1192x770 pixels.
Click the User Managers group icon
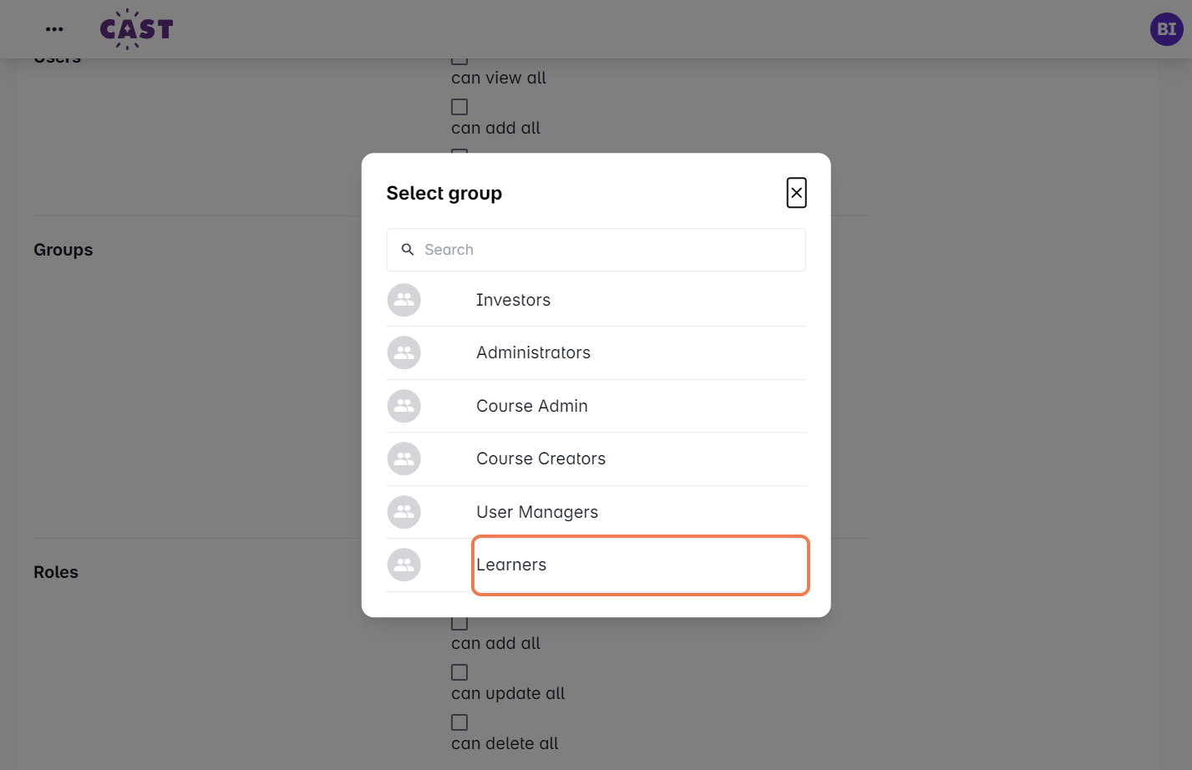pyautogui.click(x=404, y=512)
